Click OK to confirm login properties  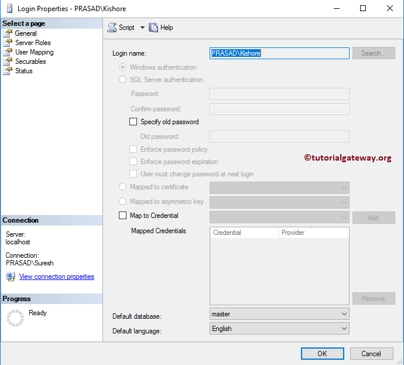pyautogui.click(x=323, y=354)
